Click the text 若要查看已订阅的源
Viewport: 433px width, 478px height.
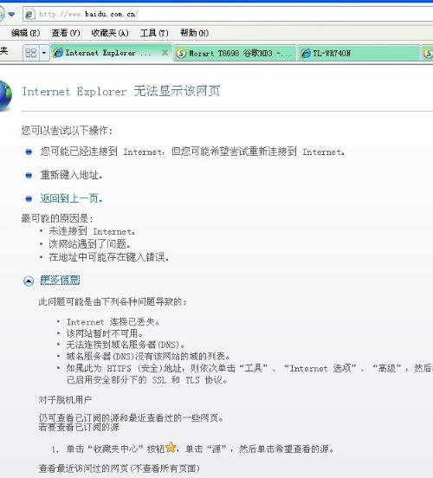79,427
